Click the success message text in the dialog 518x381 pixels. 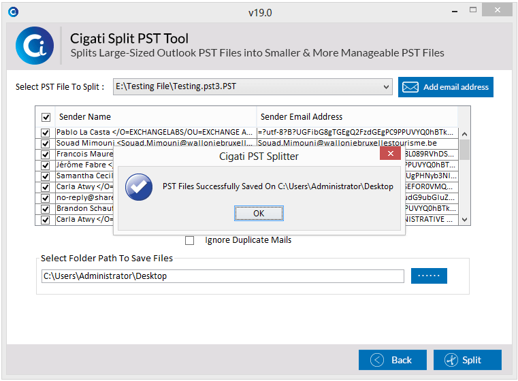[278, 186]
